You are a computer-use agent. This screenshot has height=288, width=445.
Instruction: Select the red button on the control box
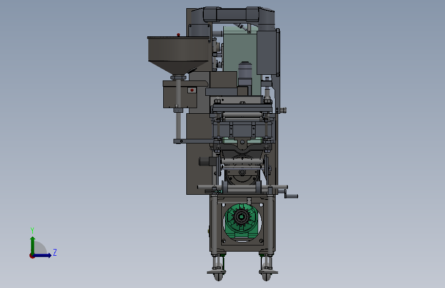click(192, 90)
